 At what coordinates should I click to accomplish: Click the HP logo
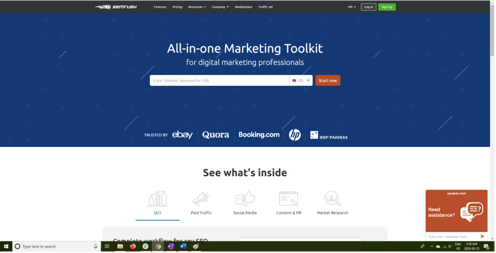295,135
